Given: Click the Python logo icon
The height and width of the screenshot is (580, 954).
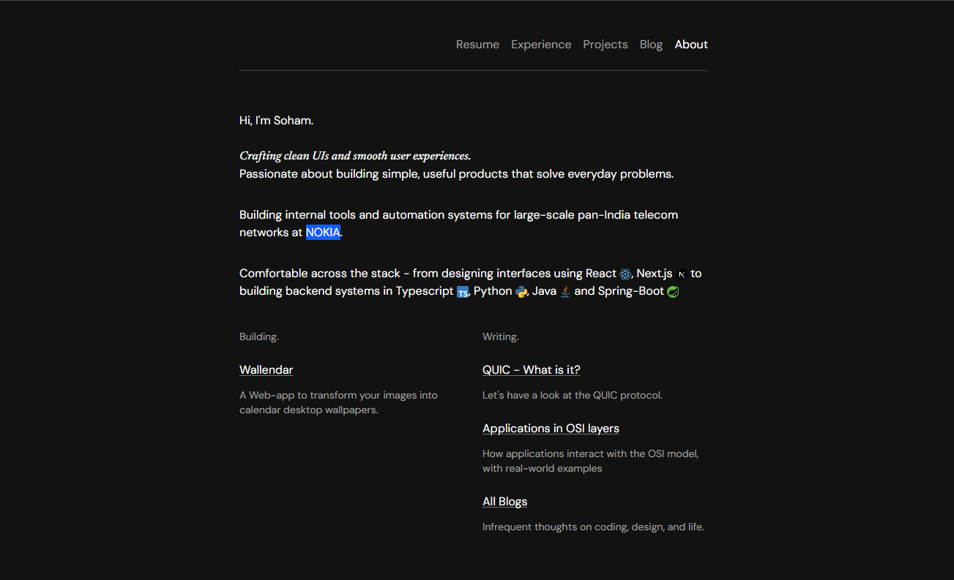Looking at the screenshot, I should (521, 292).
